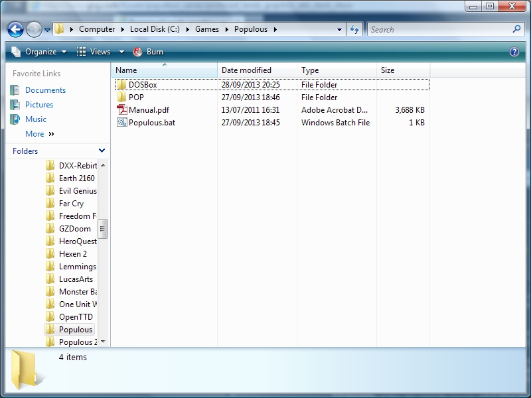The image size is (531, 398).
Task: Click folder tree scroll down arrow
Action: tap(103, 342)
